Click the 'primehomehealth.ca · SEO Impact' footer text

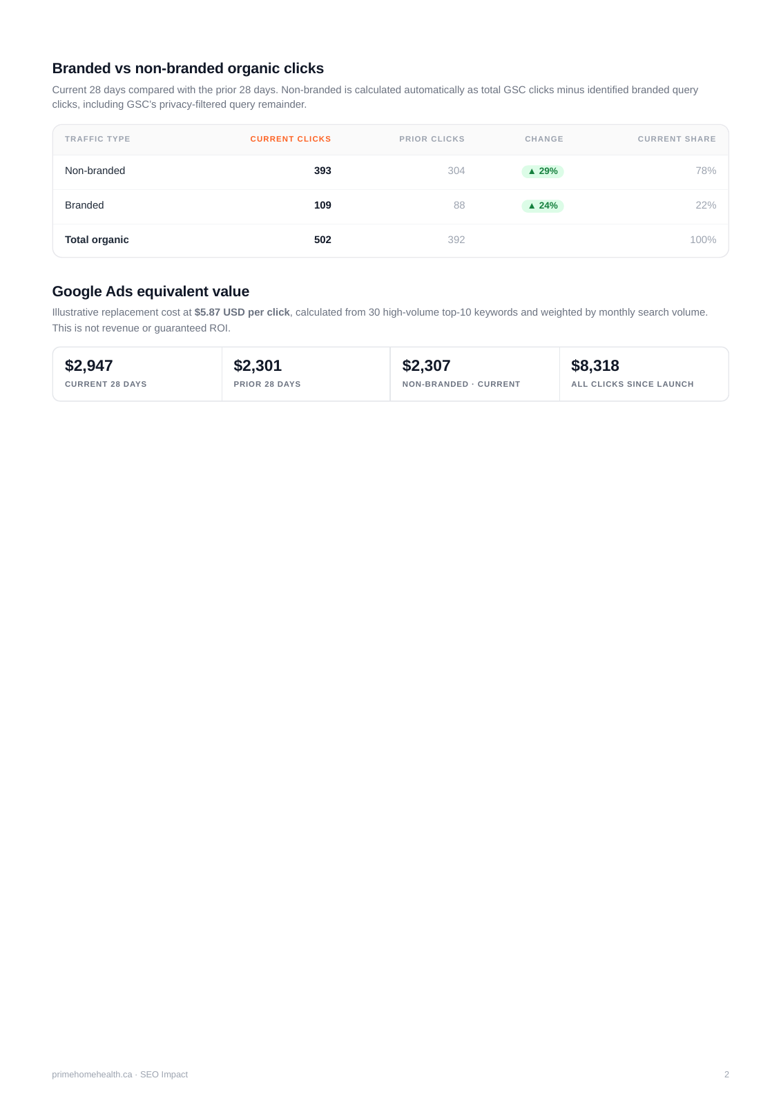coord(120,1075)
